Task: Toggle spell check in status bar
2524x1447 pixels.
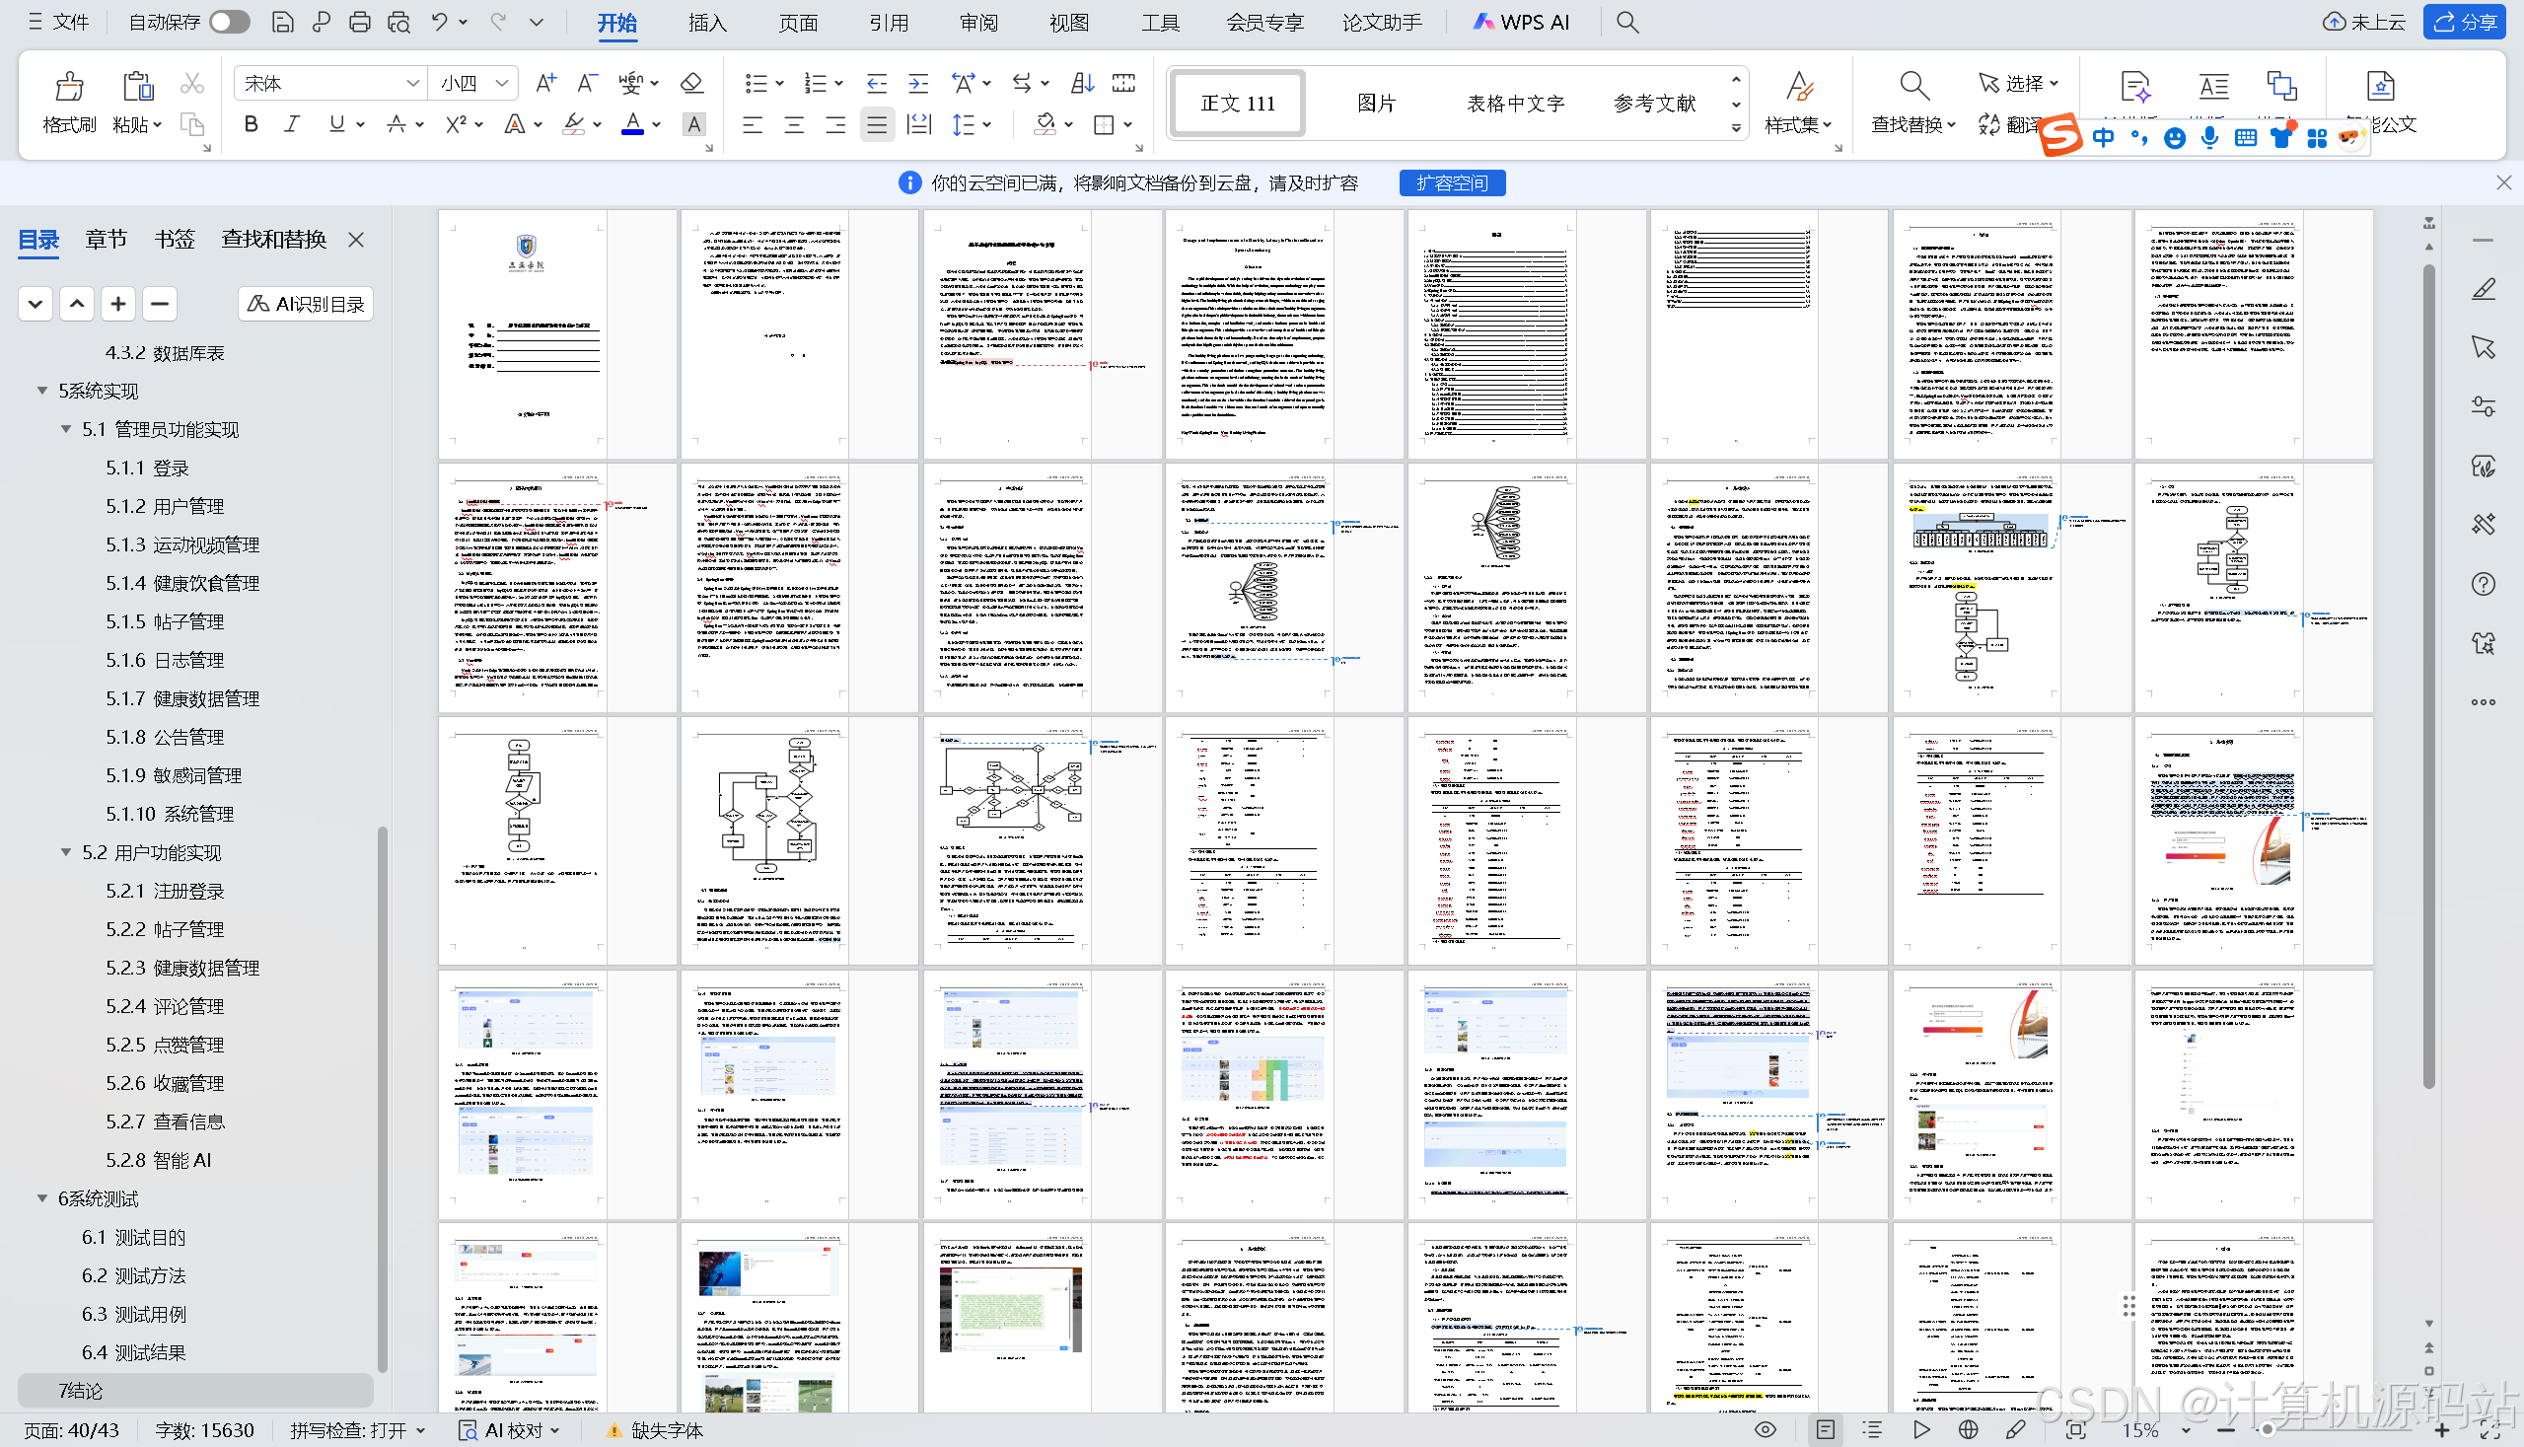Action: [x=358, y=1430]
